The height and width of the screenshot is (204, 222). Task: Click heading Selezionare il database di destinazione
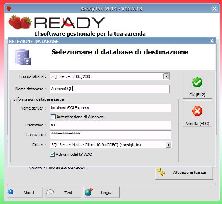tap(120, 52)
